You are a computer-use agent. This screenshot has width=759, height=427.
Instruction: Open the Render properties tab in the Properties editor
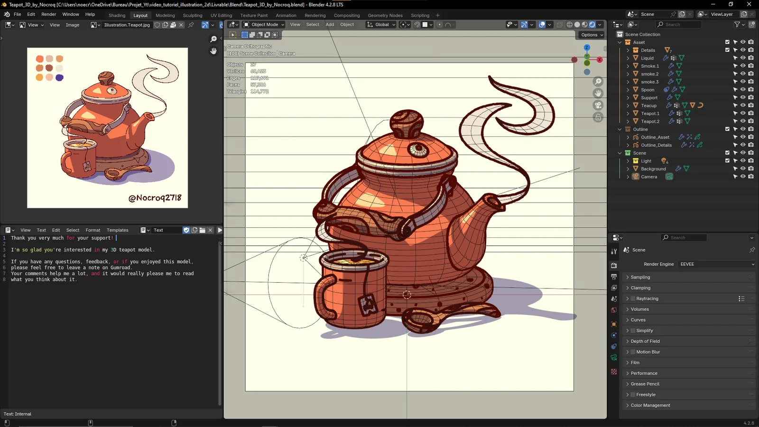(x=614, y=264)
